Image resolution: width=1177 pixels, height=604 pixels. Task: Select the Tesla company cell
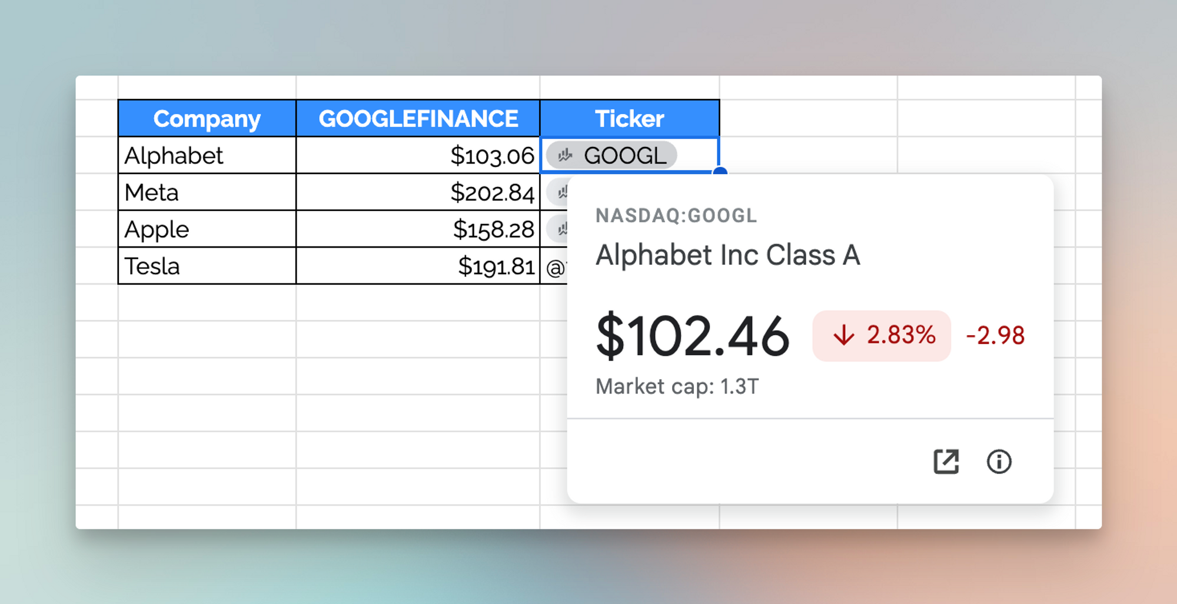(x=207, y=266)
